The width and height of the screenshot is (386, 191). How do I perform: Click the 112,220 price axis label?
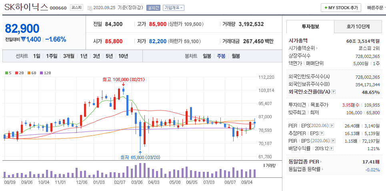(266, 77)
